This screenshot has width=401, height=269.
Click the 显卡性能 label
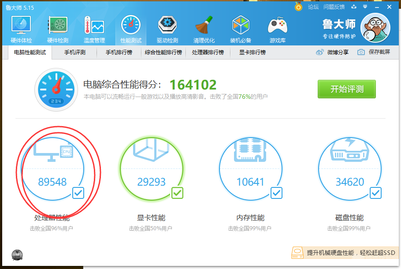tap(151, 218)
